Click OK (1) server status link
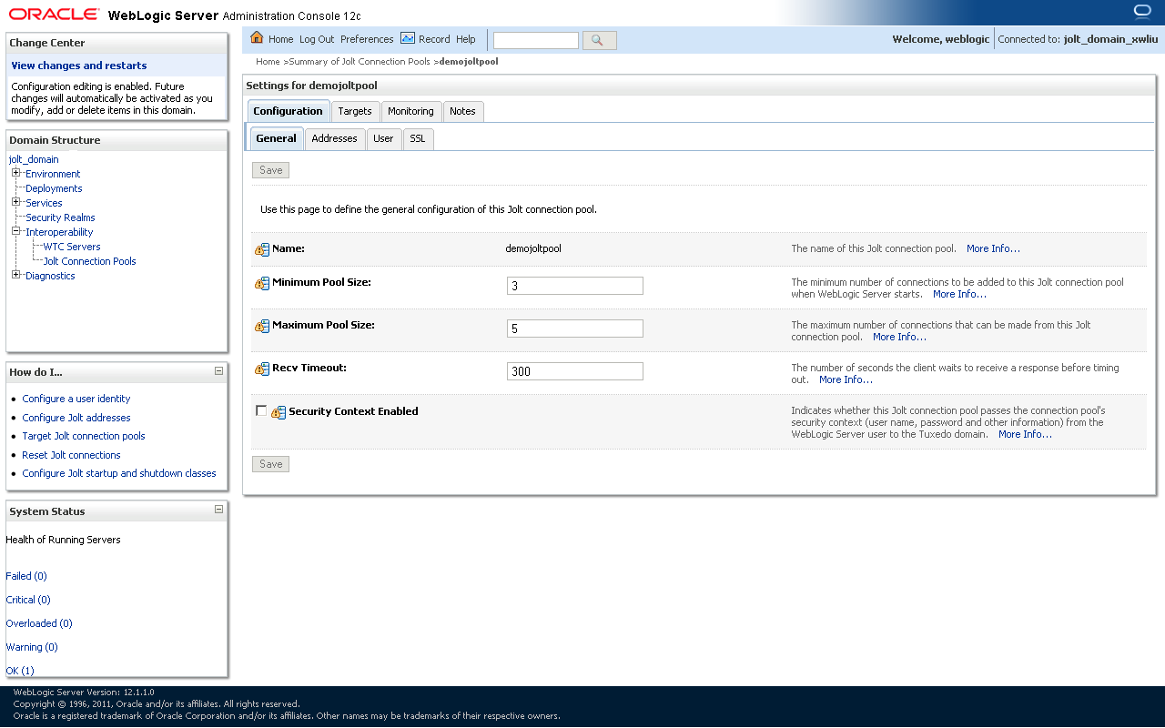This screenshot has width=1165, height=728. click(x=20, y=671)
